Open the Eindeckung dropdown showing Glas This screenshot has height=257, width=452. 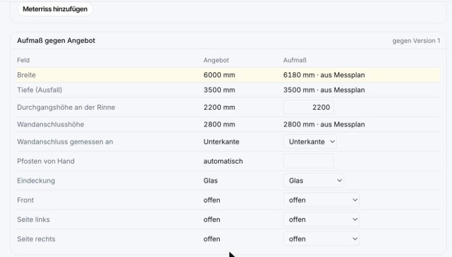click(314, 180)
